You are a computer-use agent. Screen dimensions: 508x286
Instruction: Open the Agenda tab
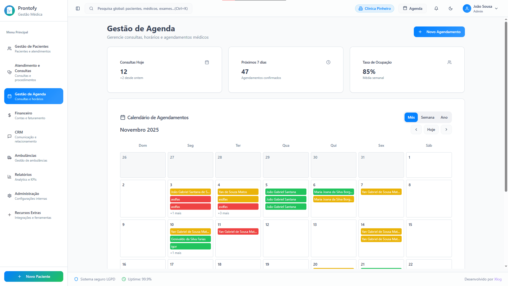[x=412, y=8]
